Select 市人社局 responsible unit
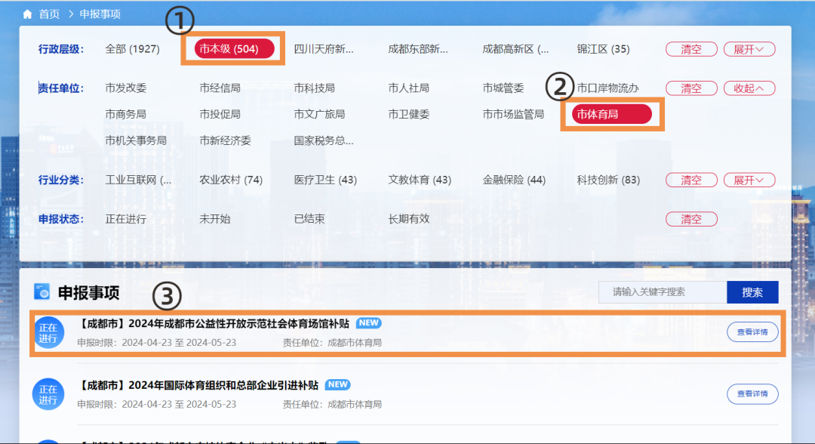 click(x=408, y=88)
